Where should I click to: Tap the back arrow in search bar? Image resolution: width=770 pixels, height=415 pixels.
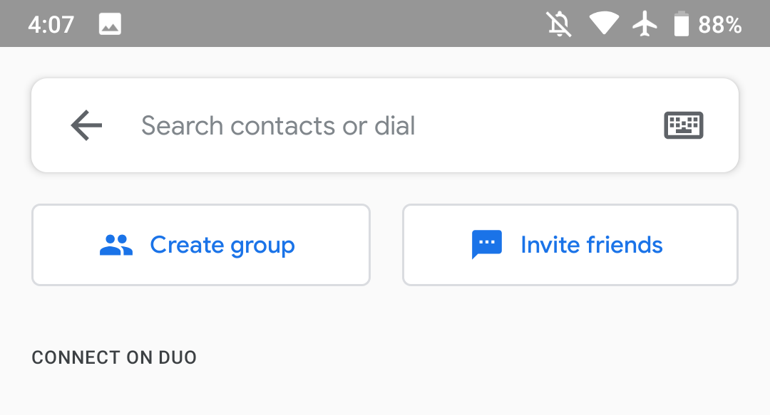[x=86, y=126]
